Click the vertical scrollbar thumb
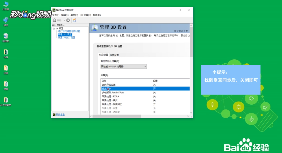The height and width of the screenshot is (153, 282). 191,42
